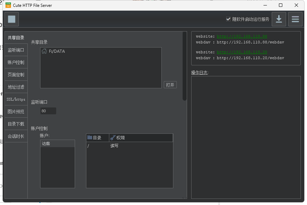
Task: Click the folder icon in 目录 header
Action: (90, 138)
